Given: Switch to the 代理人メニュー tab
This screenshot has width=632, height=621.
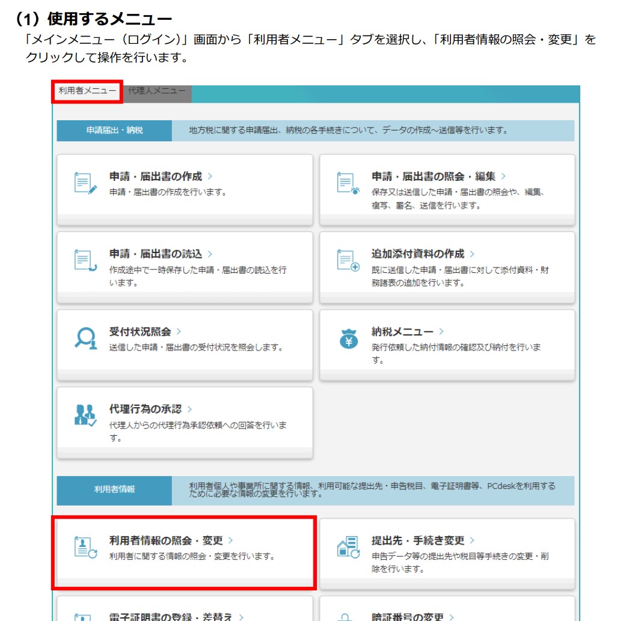Looking at the screenshot, I should [157, 91].
